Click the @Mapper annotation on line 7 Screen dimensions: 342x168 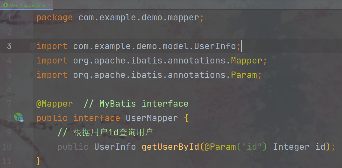pos(54,103)
